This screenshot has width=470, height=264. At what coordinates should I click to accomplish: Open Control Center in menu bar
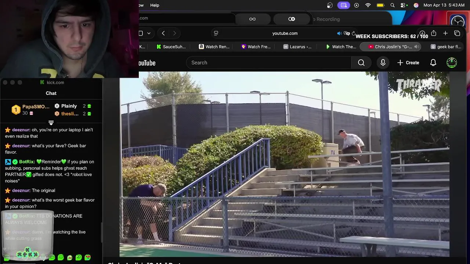click(404, 5)
